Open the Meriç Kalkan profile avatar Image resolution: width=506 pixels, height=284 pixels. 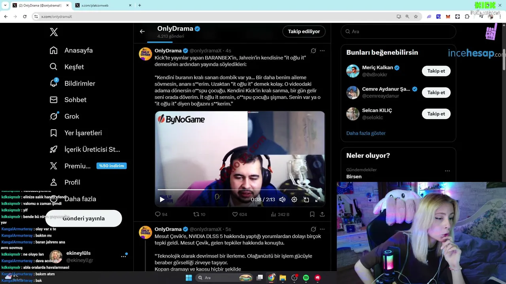[x=353, y=71]
